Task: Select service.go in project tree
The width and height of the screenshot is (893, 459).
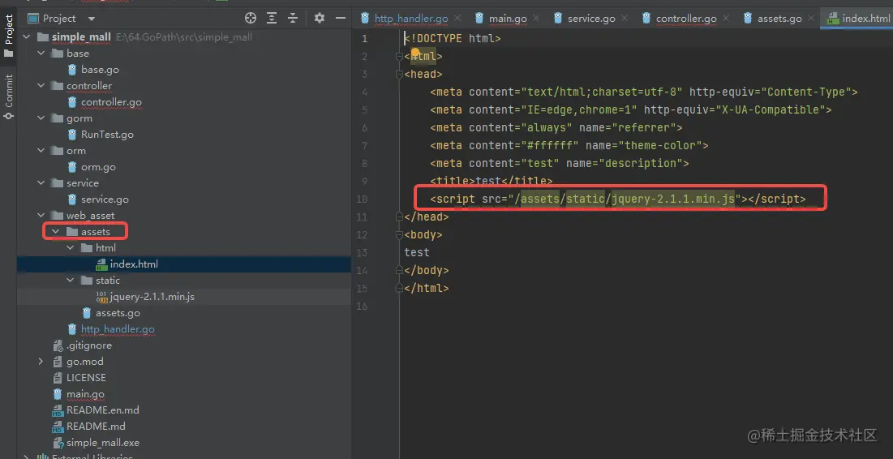Action: (105, 199)
